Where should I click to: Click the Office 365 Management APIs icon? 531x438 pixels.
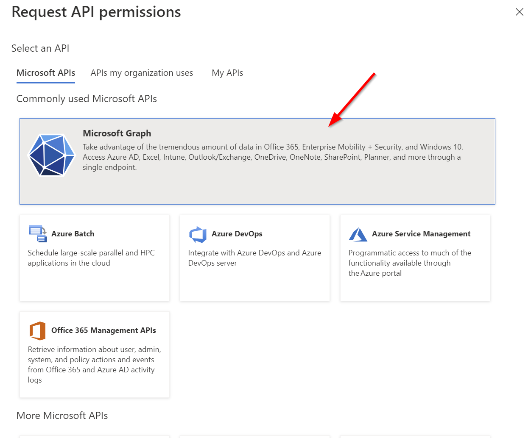tap(37, 331)
